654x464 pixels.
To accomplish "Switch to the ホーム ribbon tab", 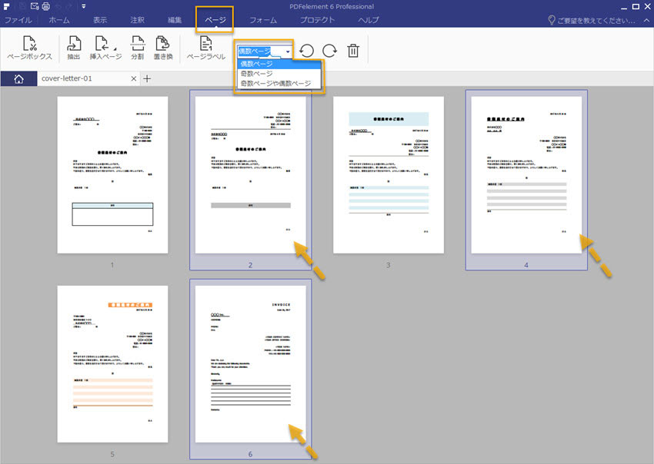I will click(x=58, y=20).
